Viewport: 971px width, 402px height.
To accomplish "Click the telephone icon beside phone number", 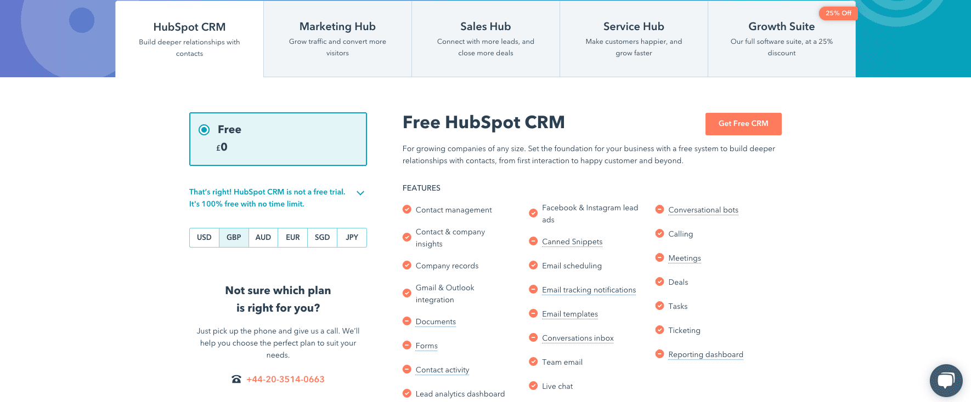I will pyautogui.click(x=236, y=379).
